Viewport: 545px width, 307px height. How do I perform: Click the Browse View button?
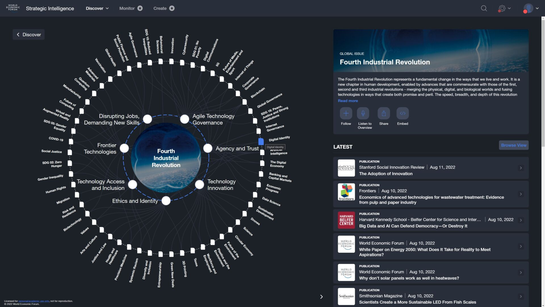(x=513, y=145)
